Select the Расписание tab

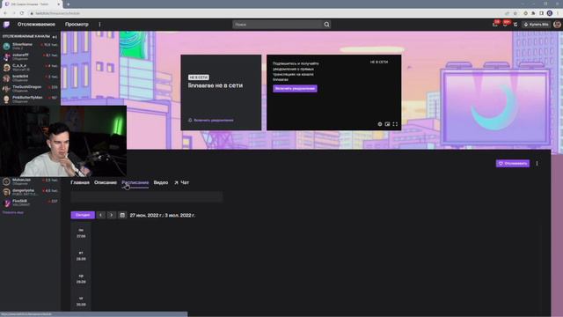[x=135, y=182]
